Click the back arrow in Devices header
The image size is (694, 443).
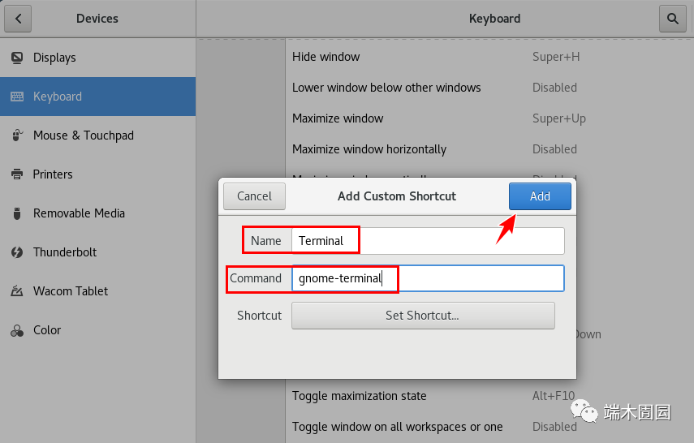[x=18, y=18]
